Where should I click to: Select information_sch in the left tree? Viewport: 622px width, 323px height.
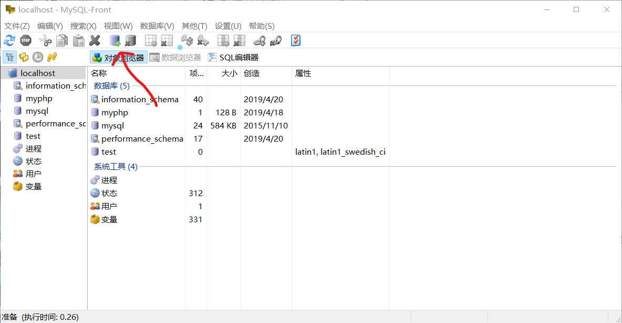[x=56, y=86]
